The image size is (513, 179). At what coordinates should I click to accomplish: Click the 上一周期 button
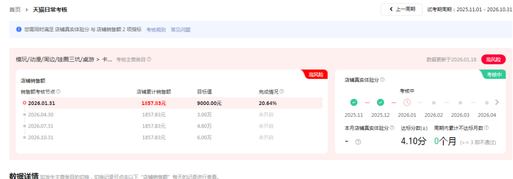click(x=401, y=9)
